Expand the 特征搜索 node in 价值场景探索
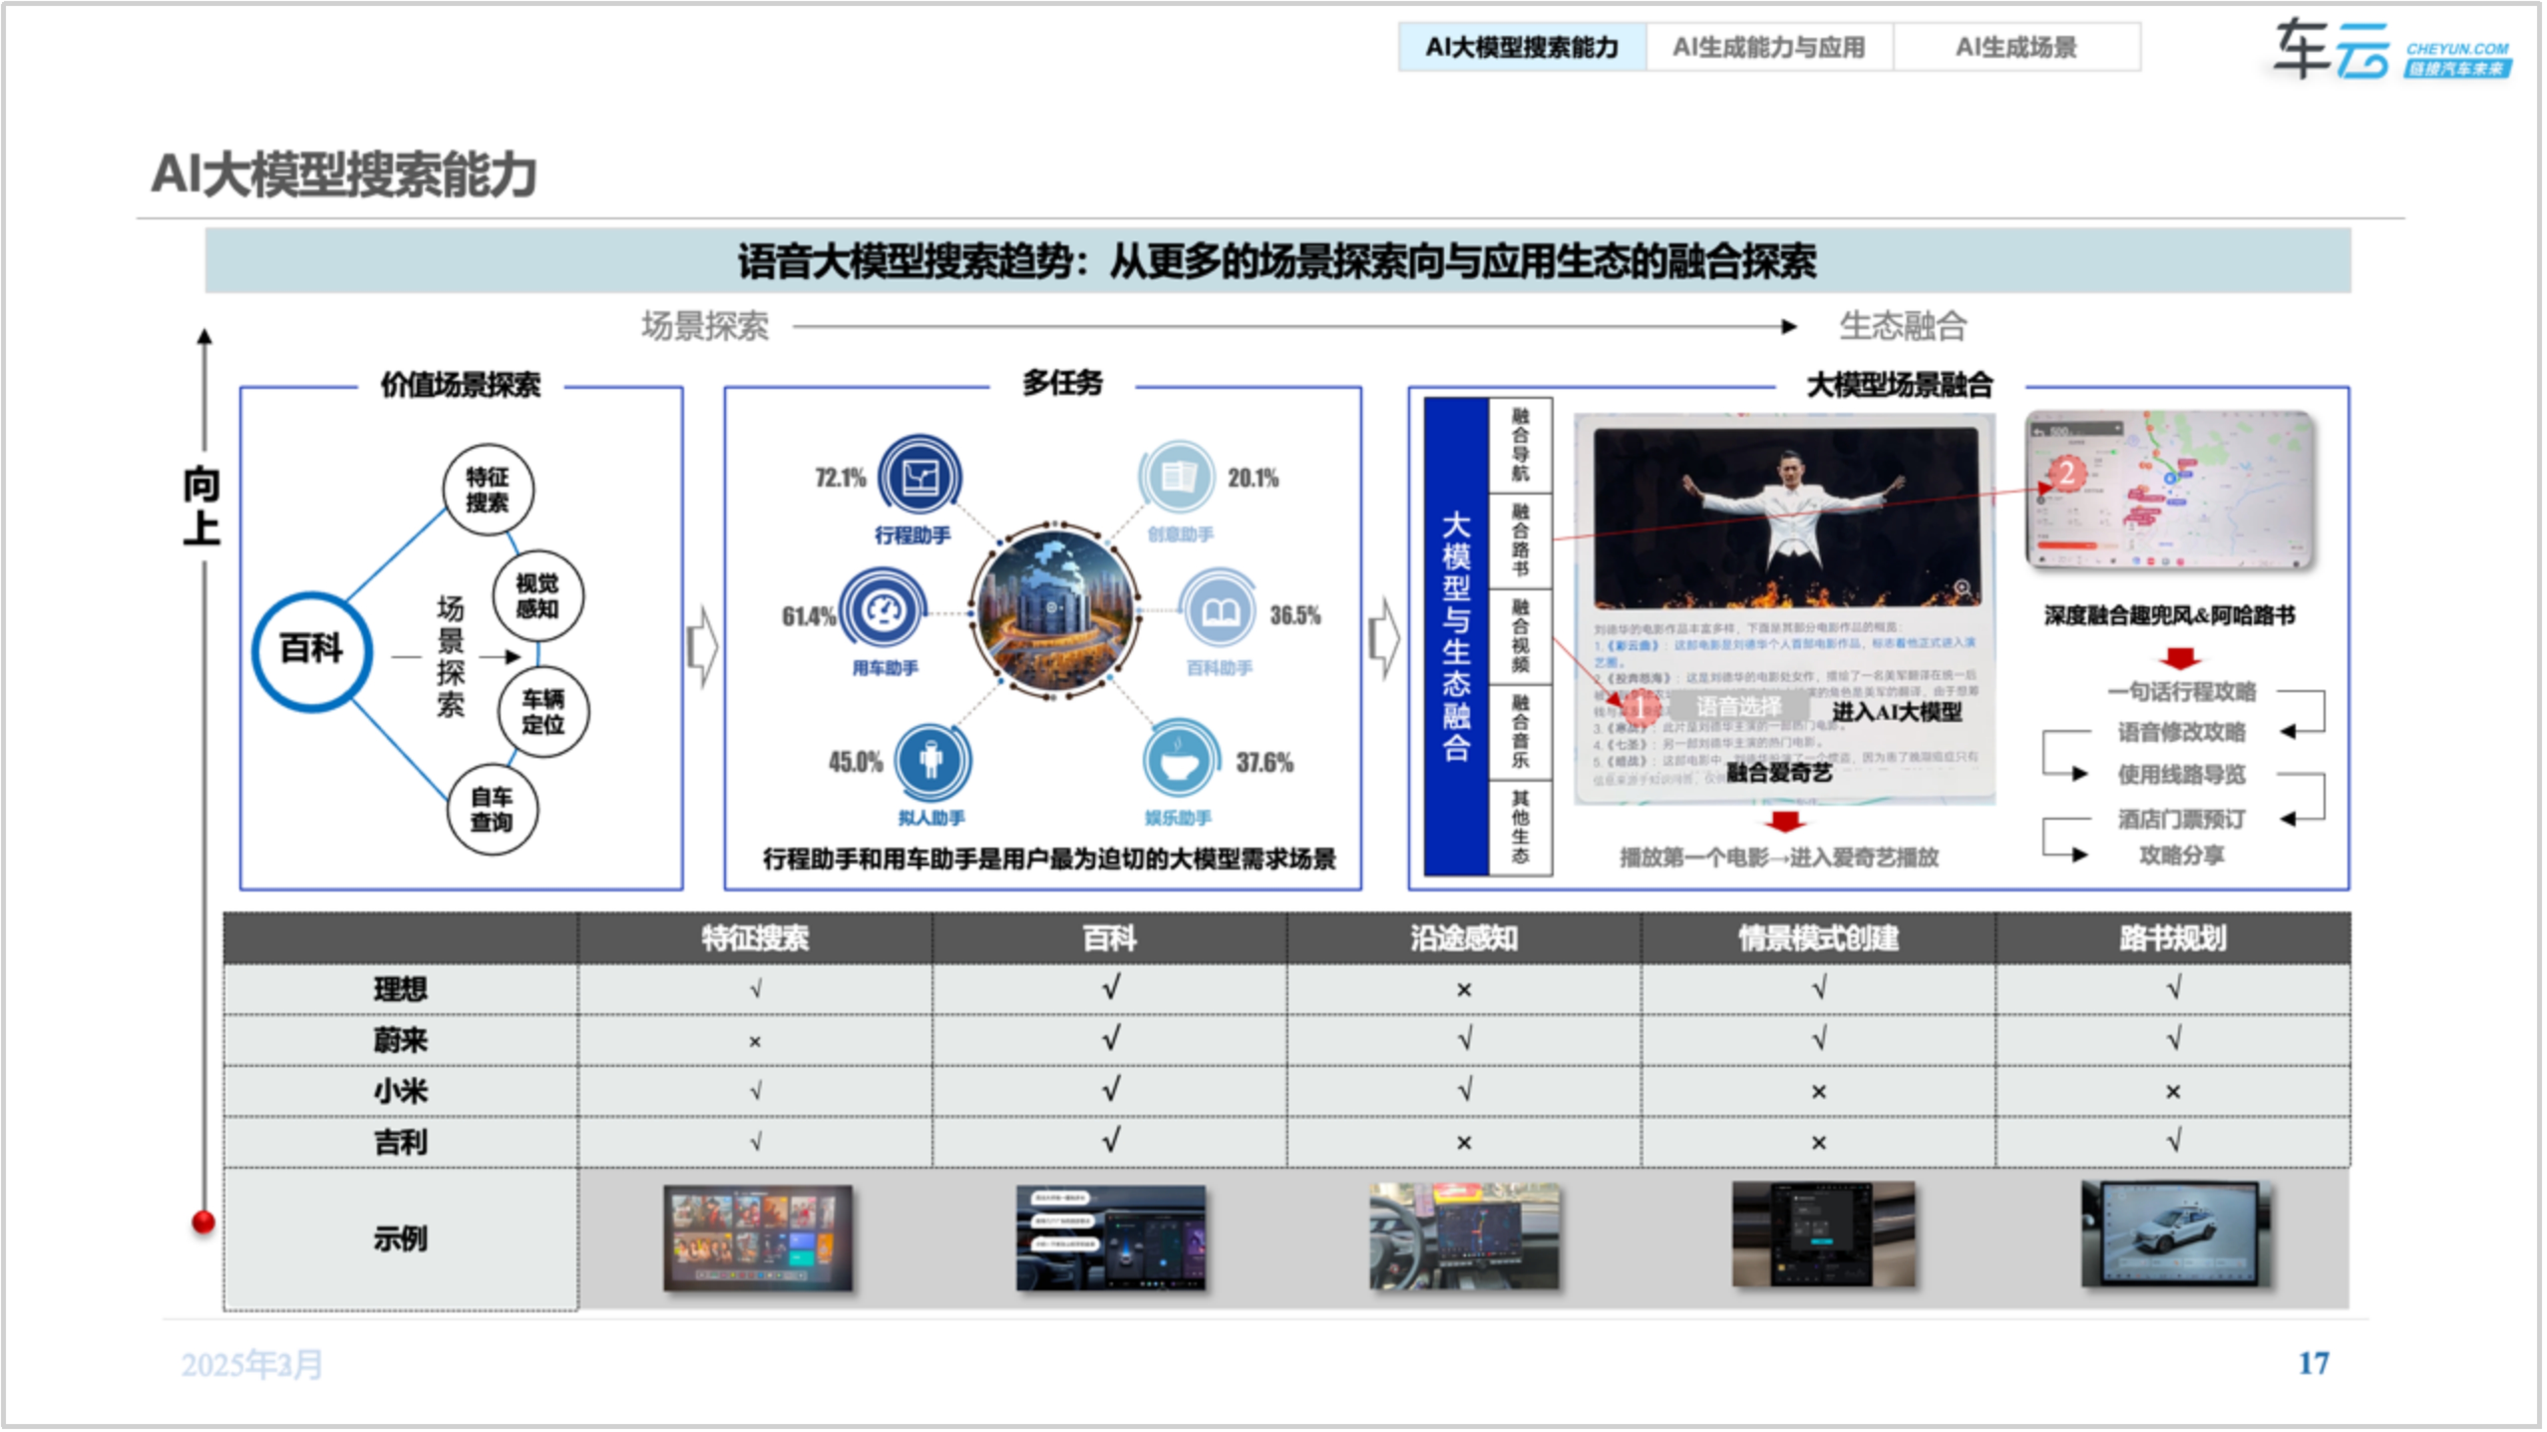2547x1432 pixels. pos(490,489)
